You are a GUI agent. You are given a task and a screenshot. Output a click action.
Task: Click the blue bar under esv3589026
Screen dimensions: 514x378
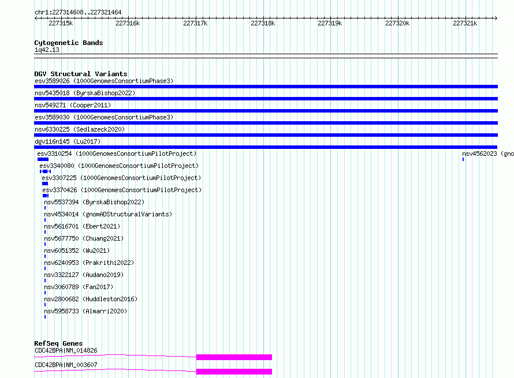266,87
